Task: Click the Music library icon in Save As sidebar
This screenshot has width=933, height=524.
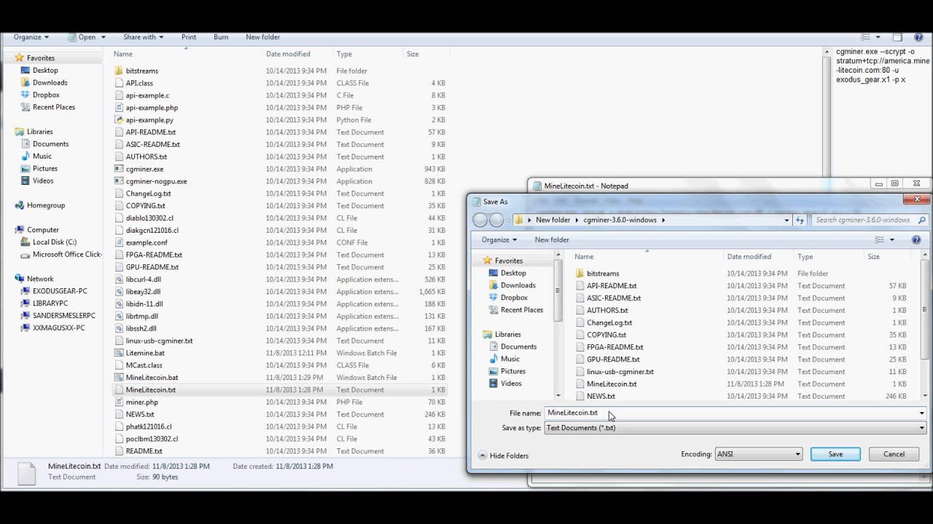Action: coord(493,359)
